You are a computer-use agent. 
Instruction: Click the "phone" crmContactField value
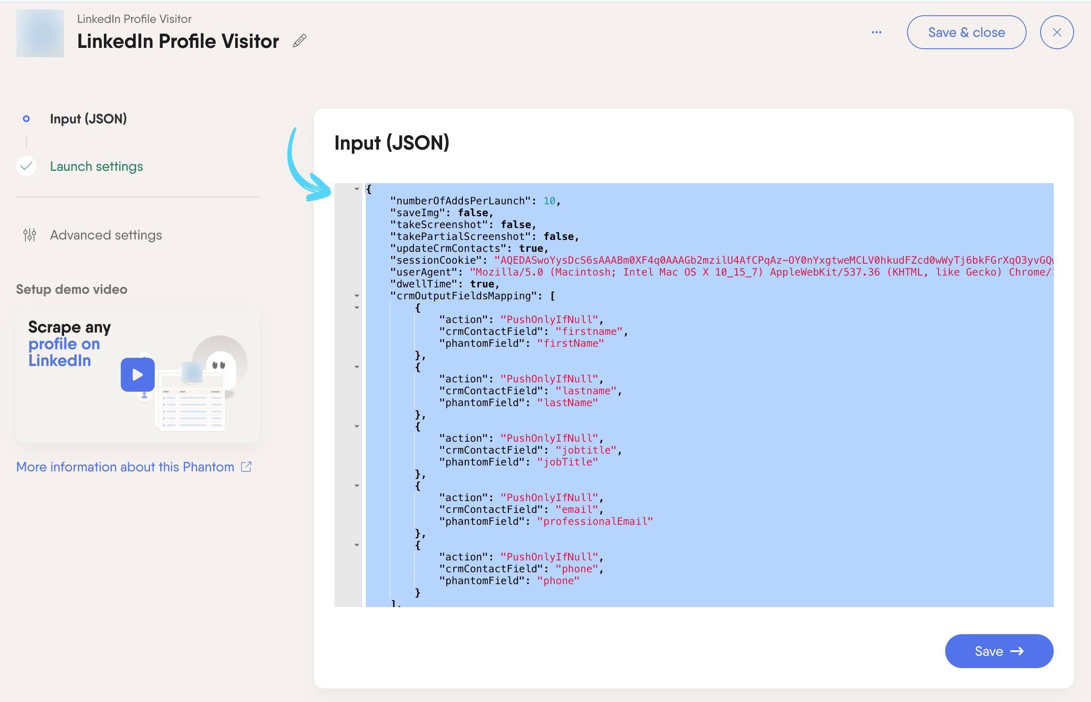click(x=576, y=568)
